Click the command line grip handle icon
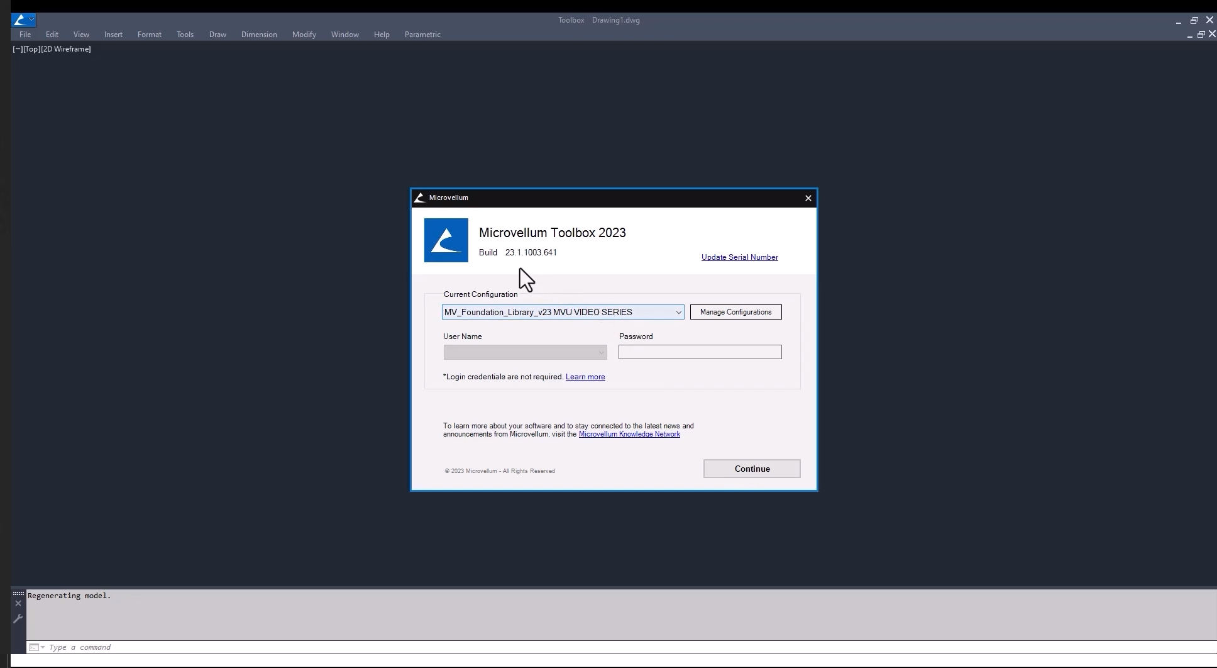Viewport: 1217px width, 668px height. tap(18, 593)
